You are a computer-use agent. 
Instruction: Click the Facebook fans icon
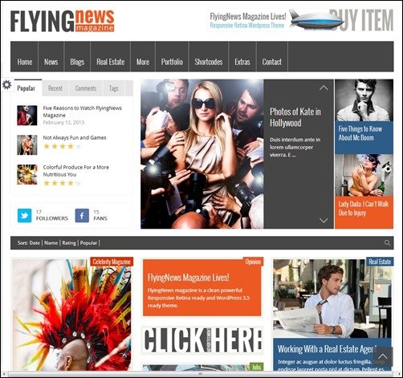pyautogui.click(x=82, y=216)
